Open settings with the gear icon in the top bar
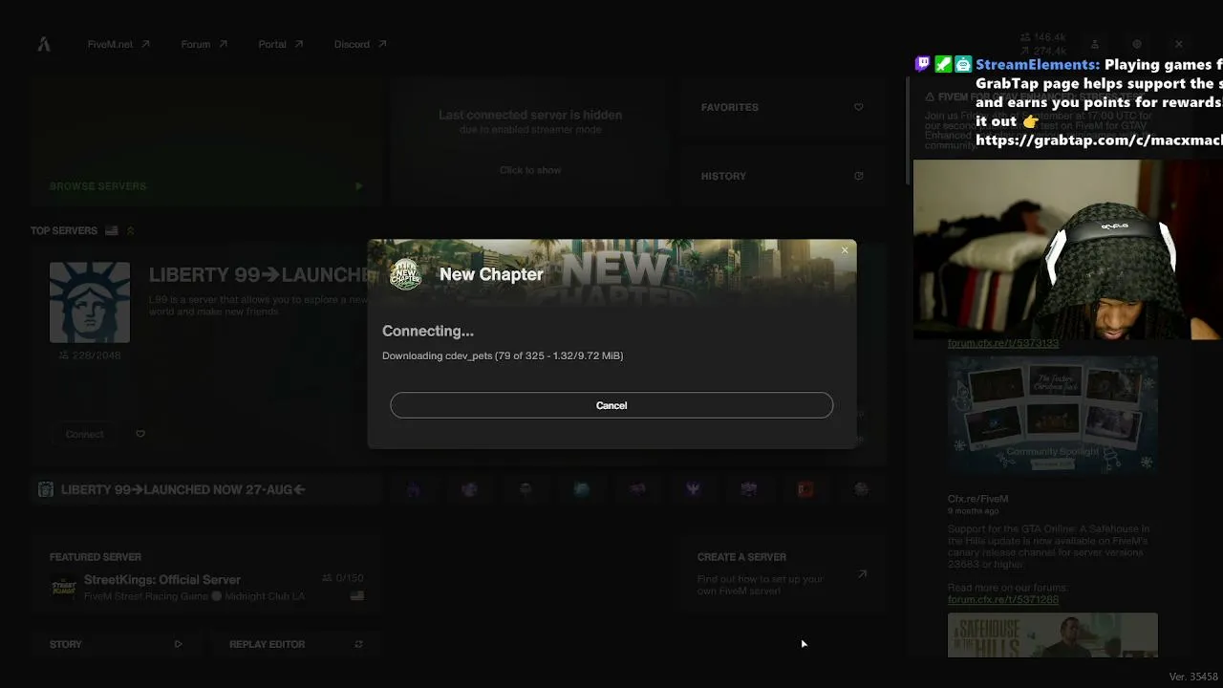1223x688 pixels. [1137, 44]
